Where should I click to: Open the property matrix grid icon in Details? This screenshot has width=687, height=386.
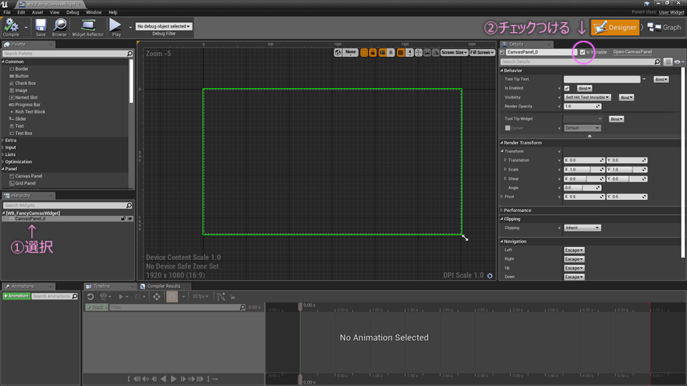(668, 61)
